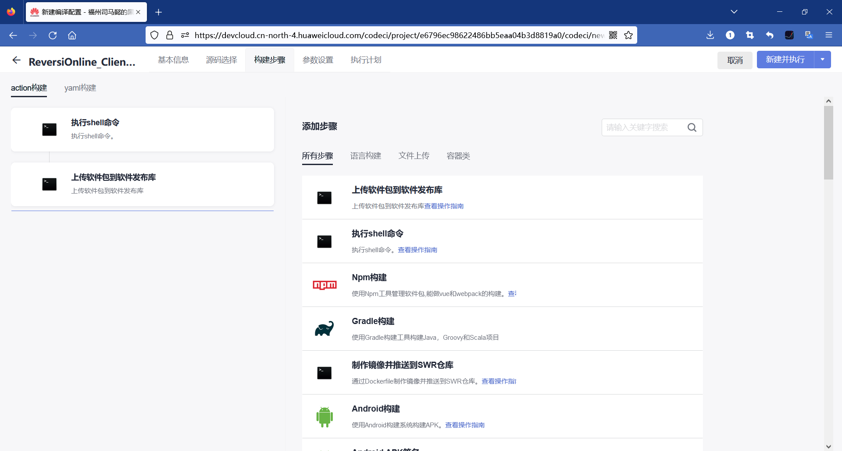Screen dimensions: 842x451
Task: Open the dropdown arrow next to 新建并执行
Action: coord(823,60)
